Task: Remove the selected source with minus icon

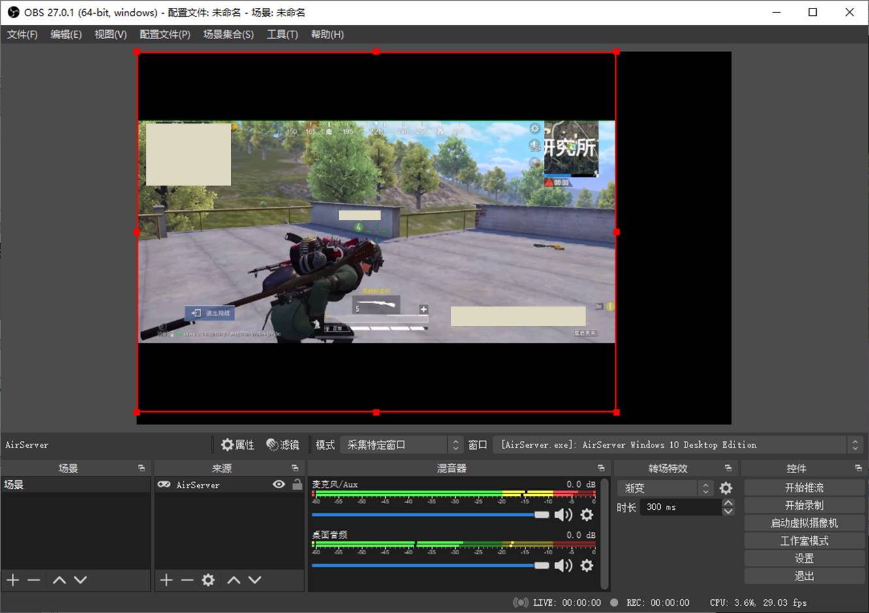Action: [187, 580]
